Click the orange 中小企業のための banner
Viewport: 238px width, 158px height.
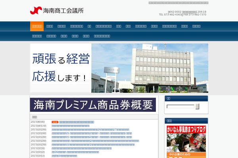click(186, 155)
